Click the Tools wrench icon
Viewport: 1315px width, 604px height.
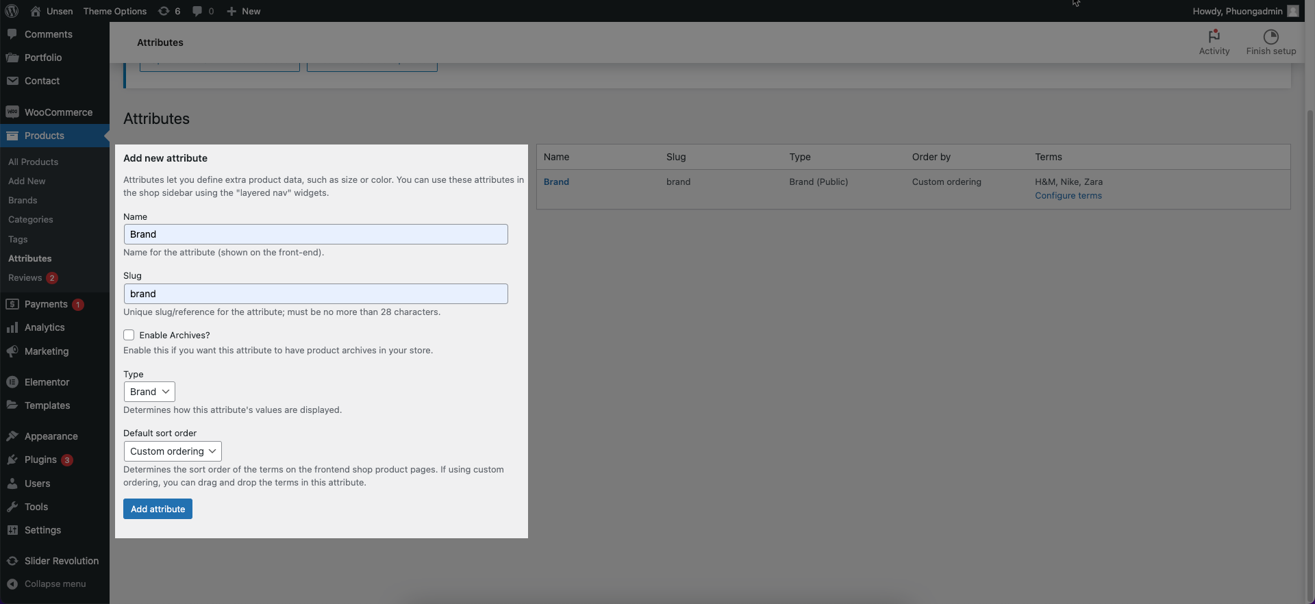point(12,507)
